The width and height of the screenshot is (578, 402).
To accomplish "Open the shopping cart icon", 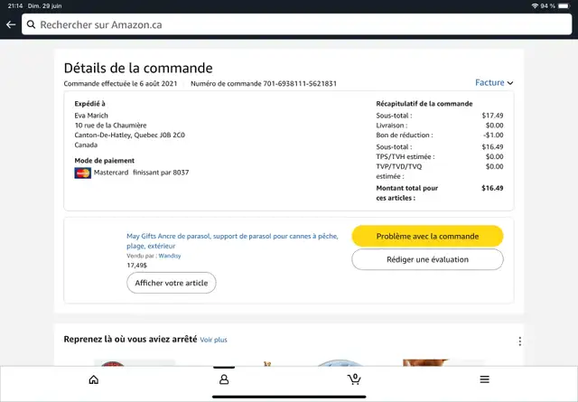I will tap(354, 379).
